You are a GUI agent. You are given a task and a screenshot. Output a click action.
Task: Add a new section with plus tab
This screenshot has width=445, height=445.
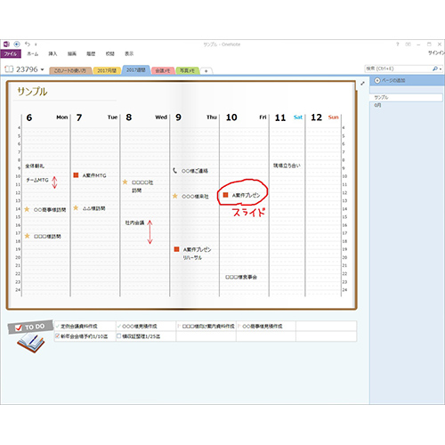206,71
